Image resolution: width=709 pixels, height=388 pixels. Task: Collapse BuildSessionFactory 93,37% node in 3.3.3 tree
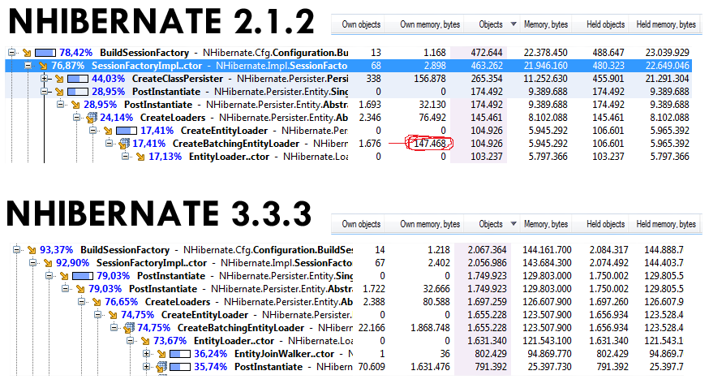coord(17,250)
